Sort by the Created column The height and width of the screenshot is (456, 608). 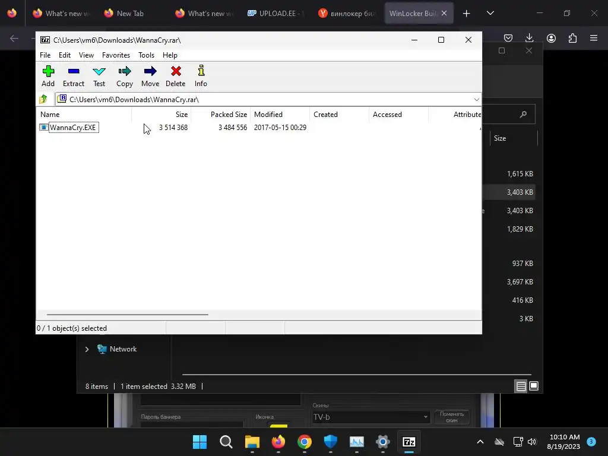tap(339, 115)
